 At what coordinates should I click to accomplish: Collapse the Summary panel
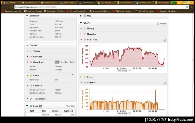[x=27, y=16]
